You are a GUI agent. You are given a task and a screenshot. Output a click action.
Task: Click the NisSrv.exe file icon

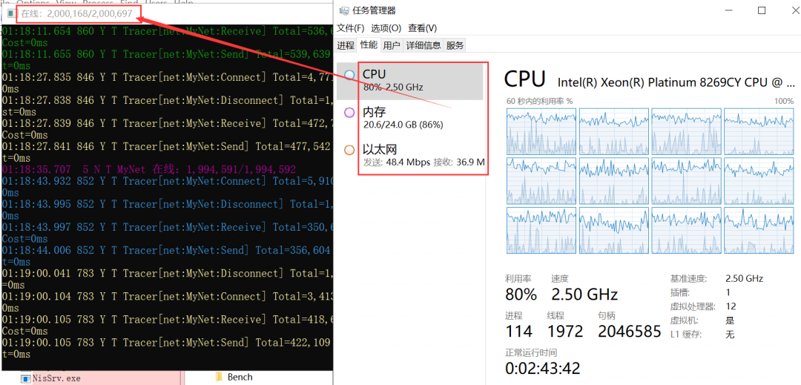pos(25,378)
